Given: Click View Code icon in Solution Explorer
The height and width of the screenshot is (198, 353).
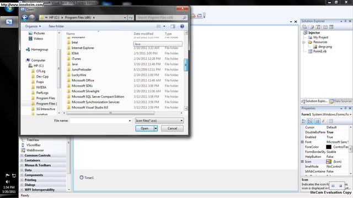Looking at the screenshot, I should pos(325,27).
